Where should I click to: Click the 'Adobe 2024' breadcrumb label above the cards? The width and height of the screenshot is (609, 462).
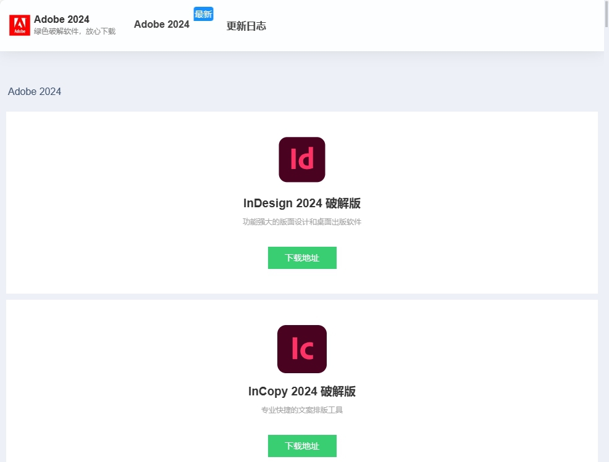pos(35,91)
